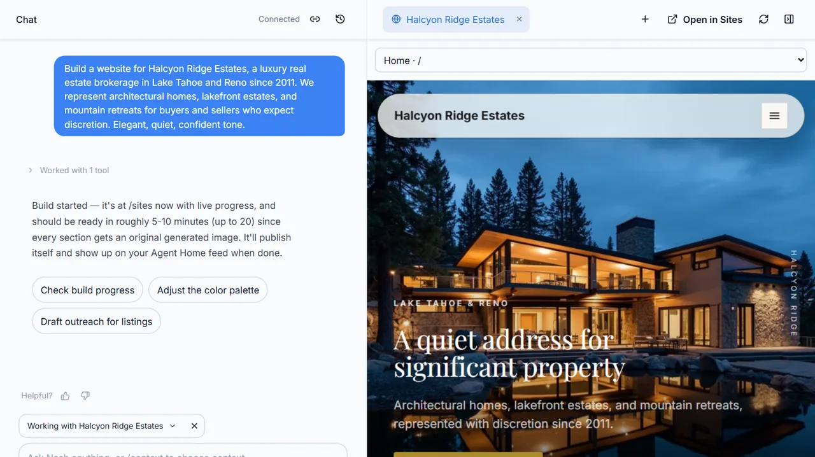This screenshot has height=457, width=815.
Task: Mark response helpful with thumbs up
Action: coord(65,396)
